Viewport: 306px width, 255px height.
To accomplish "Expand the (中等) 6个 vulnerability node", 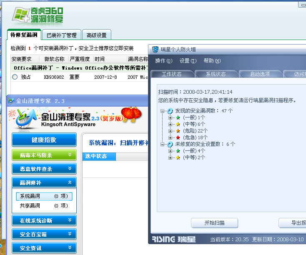I will [x=170, y=124].
